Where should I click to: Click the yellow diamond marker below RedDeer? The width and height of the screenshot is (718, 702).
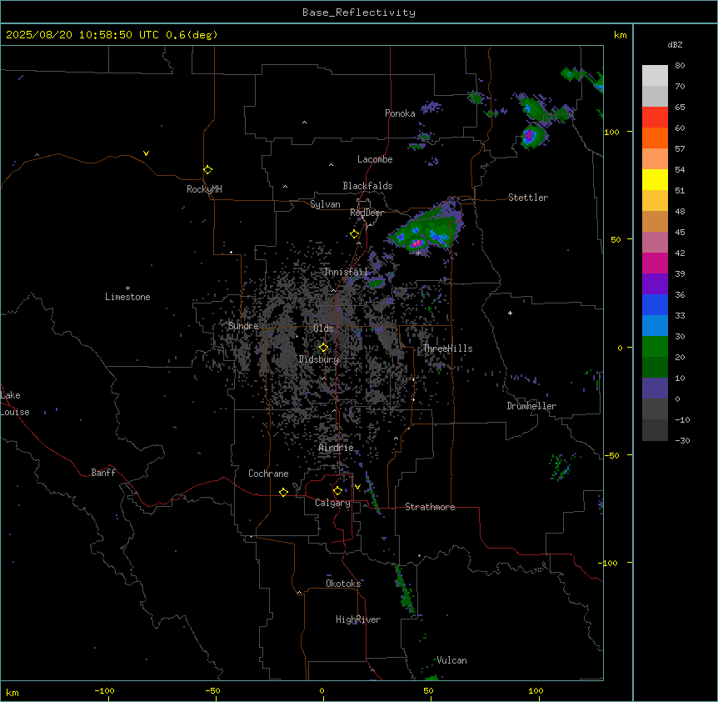click(x=355, y=234)
